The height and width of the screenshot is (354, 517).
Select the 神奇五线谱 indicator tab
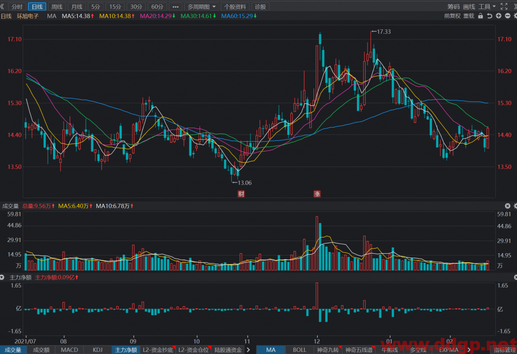(x=359, y=350)
